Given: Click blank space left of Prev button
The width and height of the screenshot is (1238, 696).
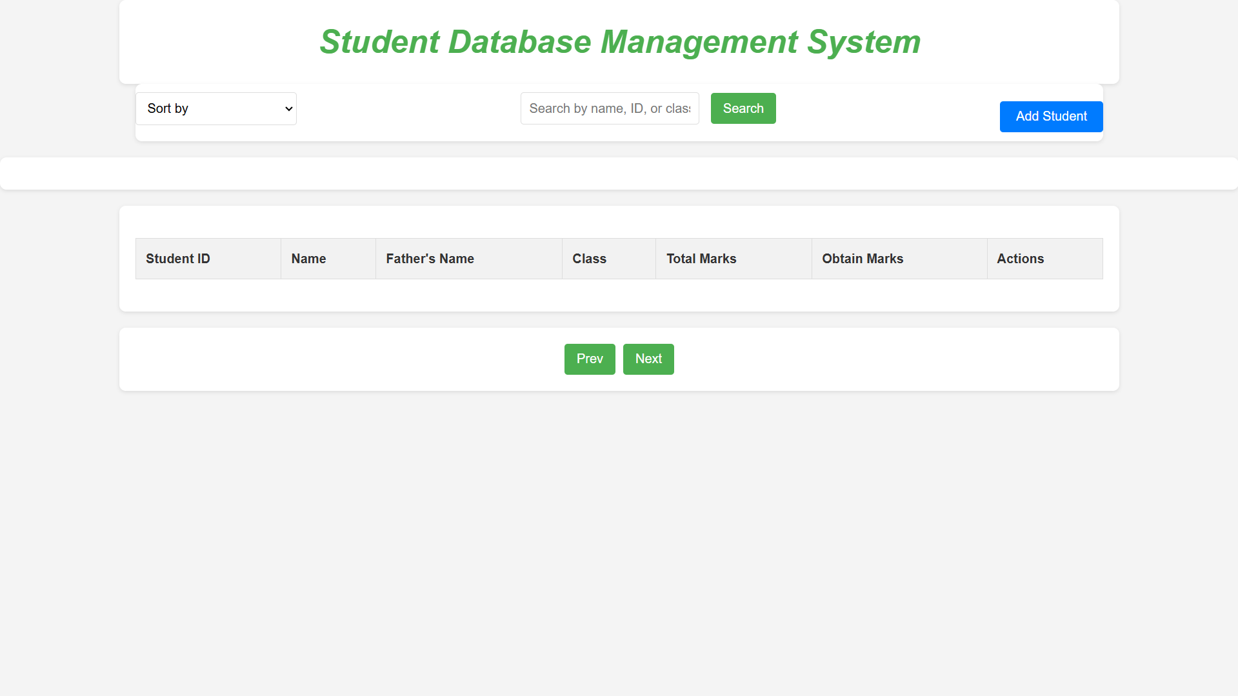Looking at the screenshot, I should click(342, 359).
